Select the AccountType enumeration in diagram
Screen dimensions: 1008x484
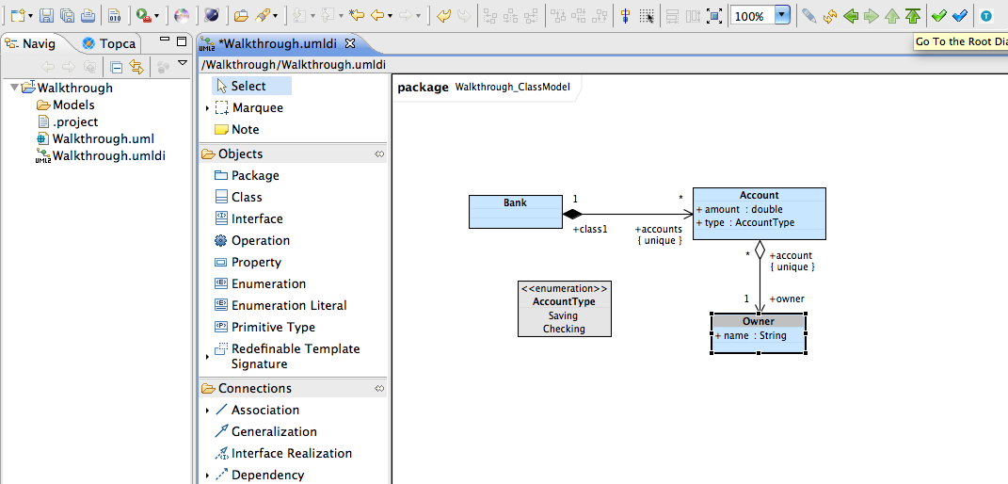(565, 308)
